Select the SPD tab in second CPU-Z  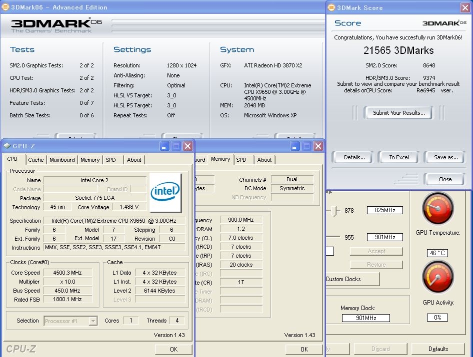[241, 160]
